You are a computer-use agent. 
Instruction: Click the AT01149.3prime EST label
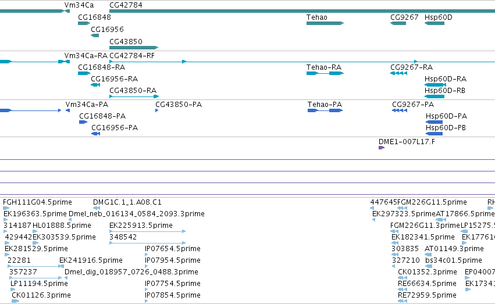coord(454,249)
